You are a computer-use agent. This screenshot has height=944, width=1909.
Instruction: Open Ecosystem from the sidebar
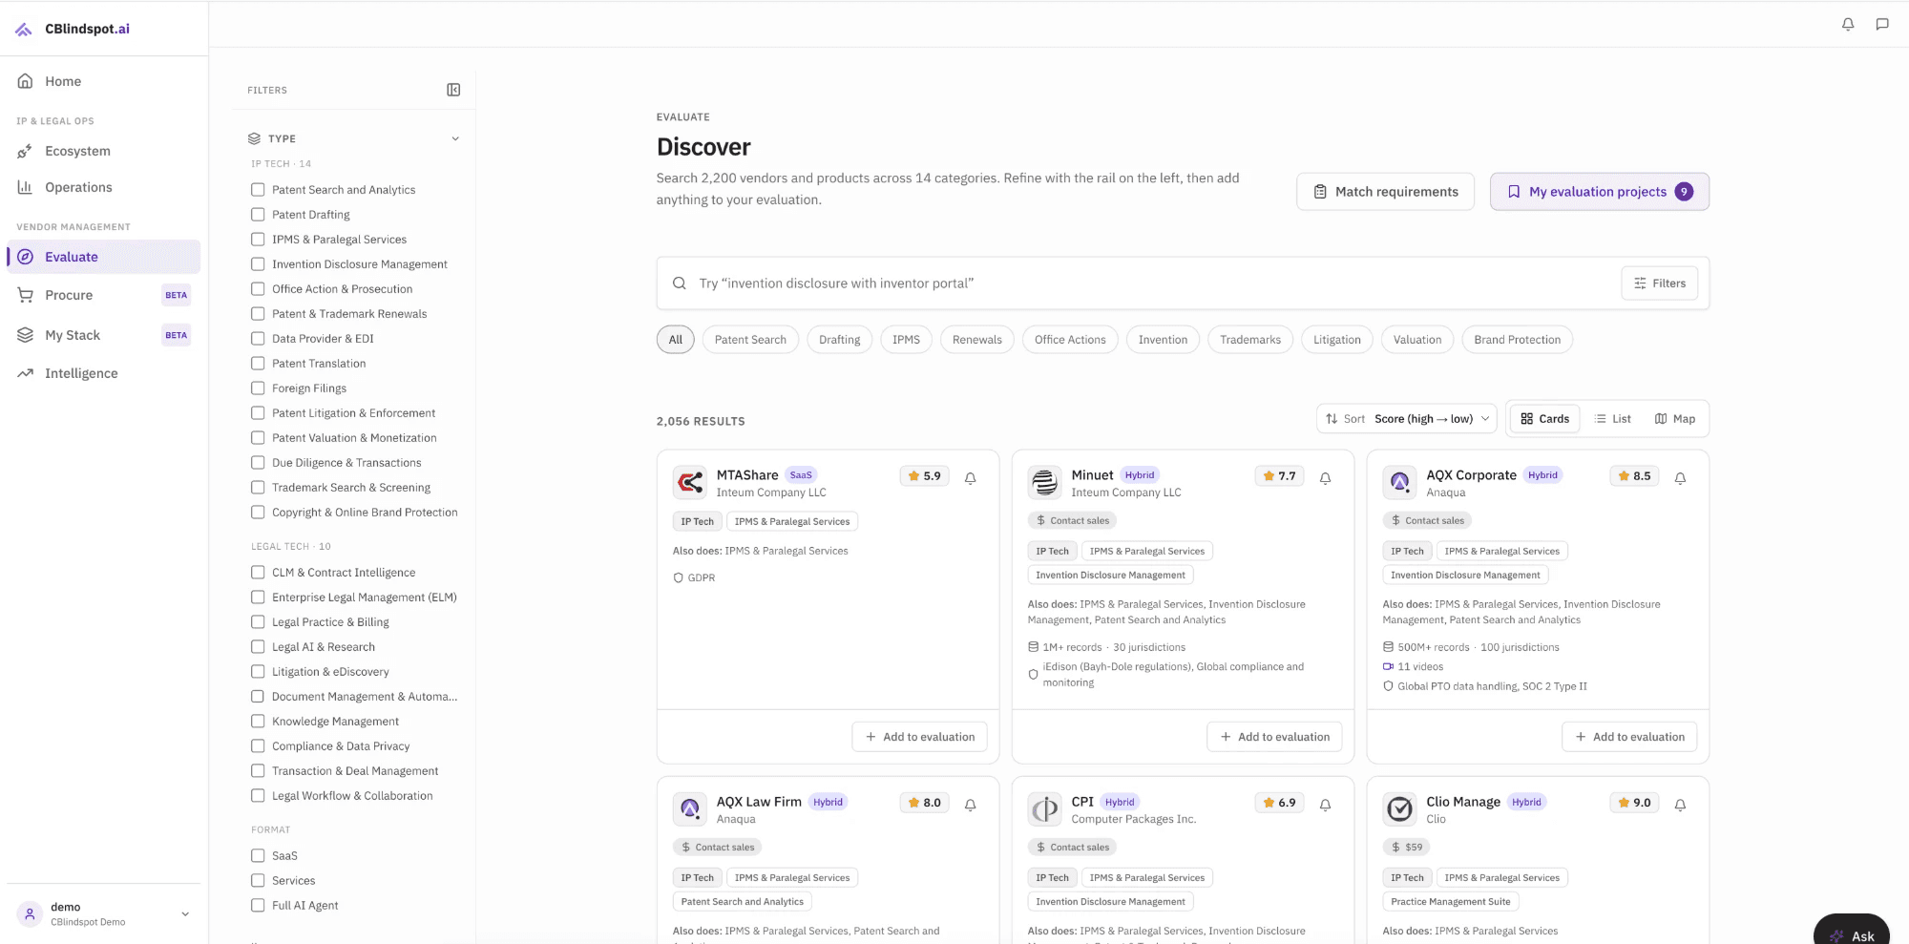pos(77,151)
